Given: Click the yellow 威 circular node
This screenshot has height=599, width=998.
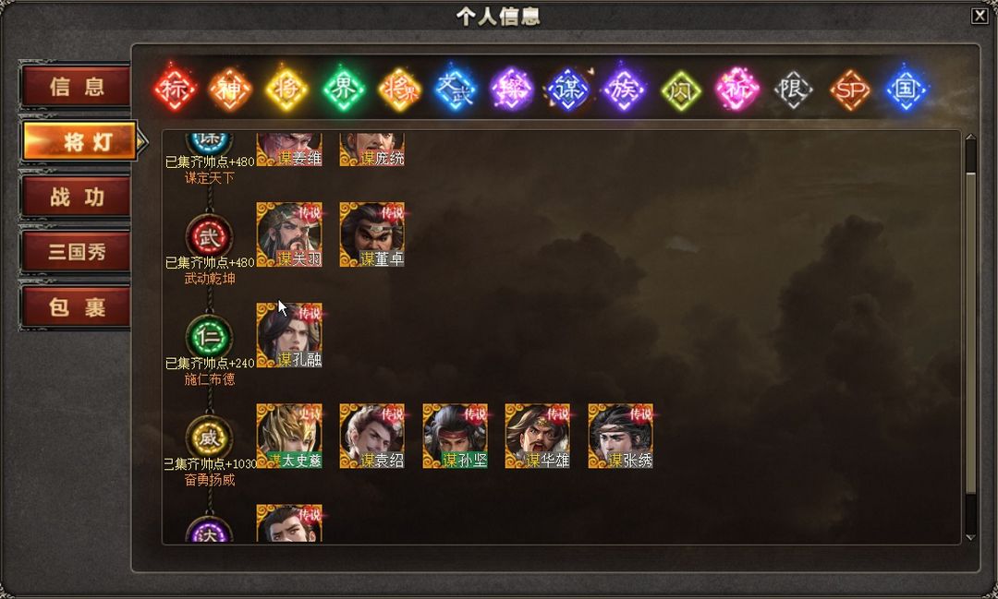Looking at the screenshot, I should 210,437.
